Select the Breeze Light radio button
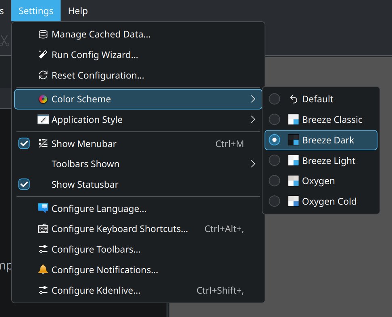The width and height of the screenshot is (392, 317). pyautogui.click(x=274, y=160)
